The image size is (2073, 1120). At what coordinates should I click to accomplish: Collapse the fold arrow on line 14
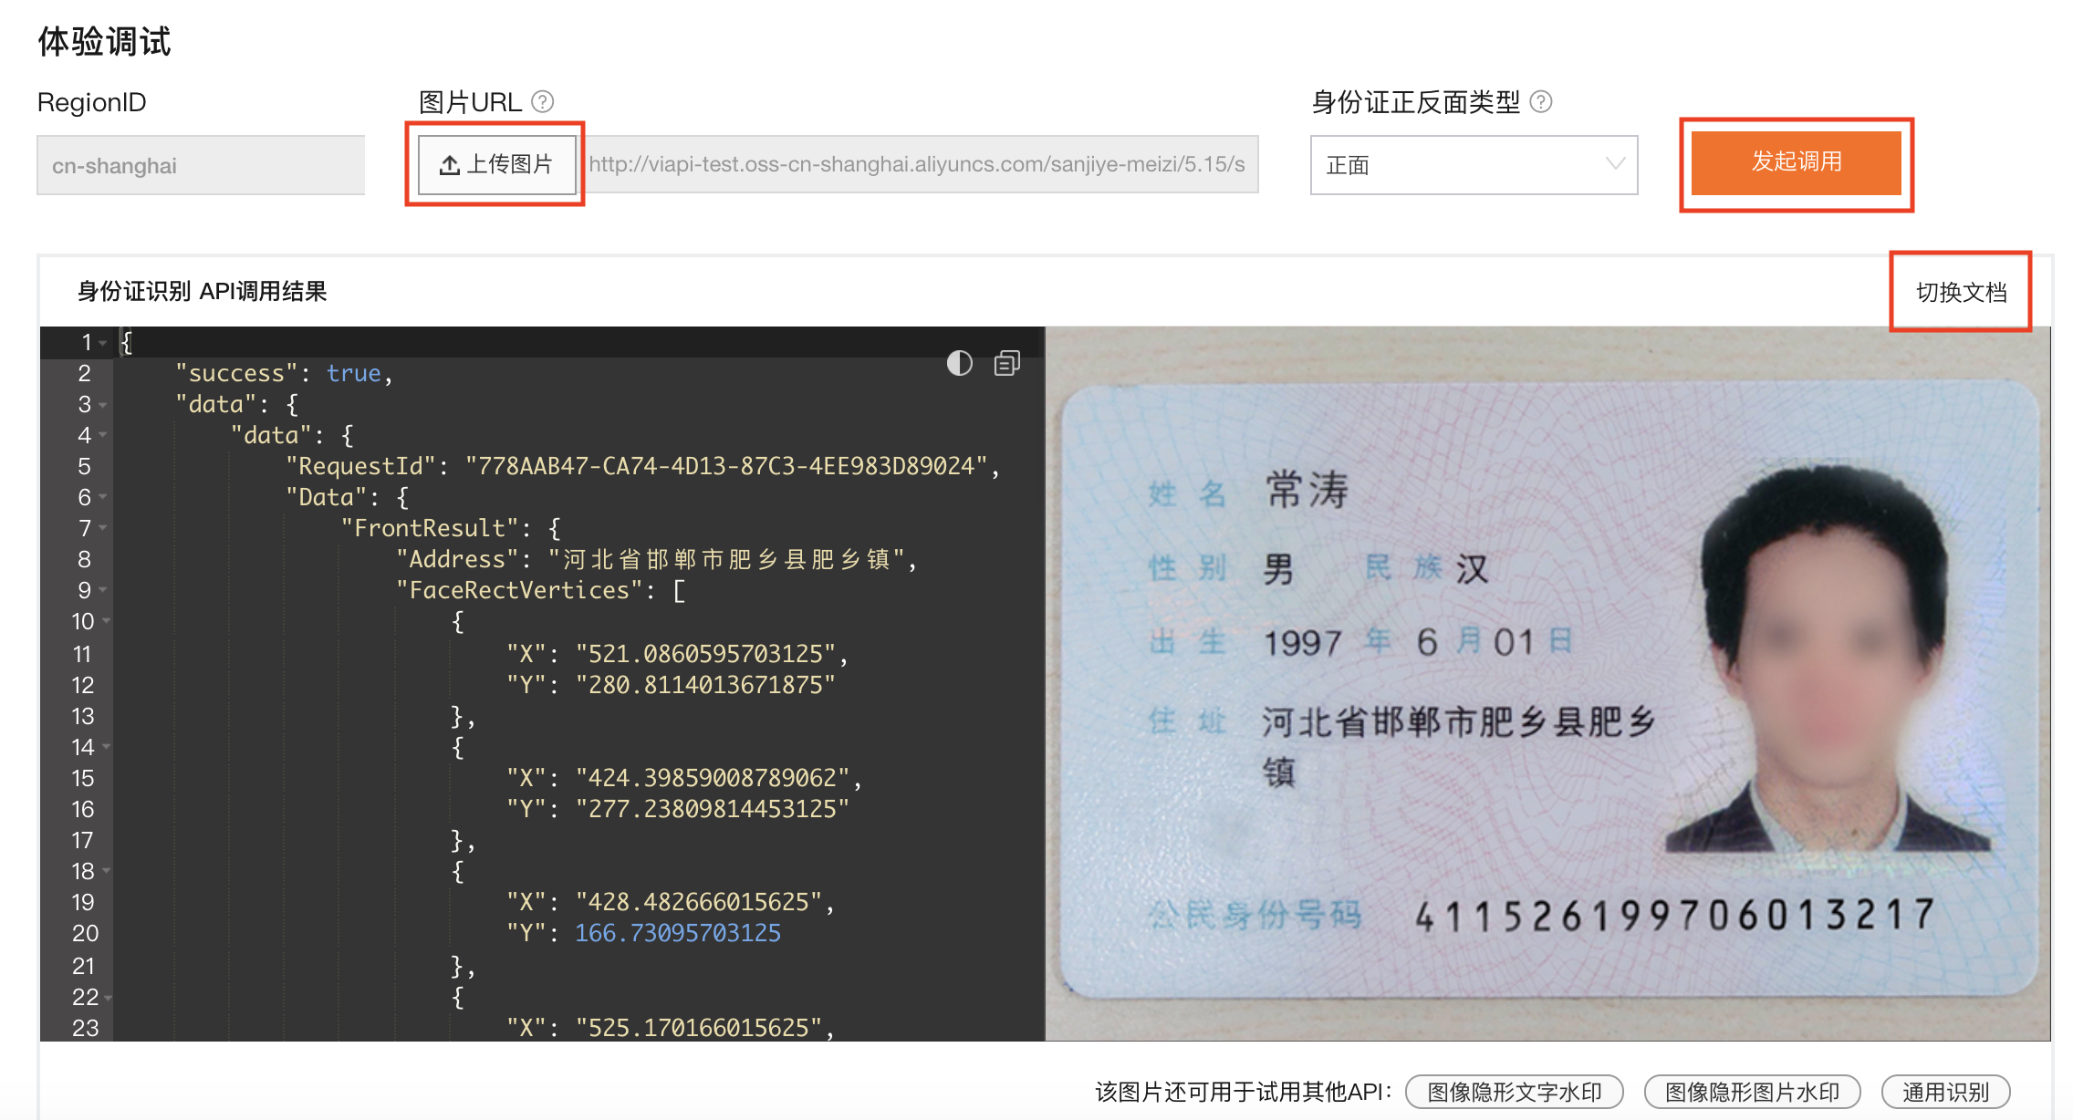(107, 747)
